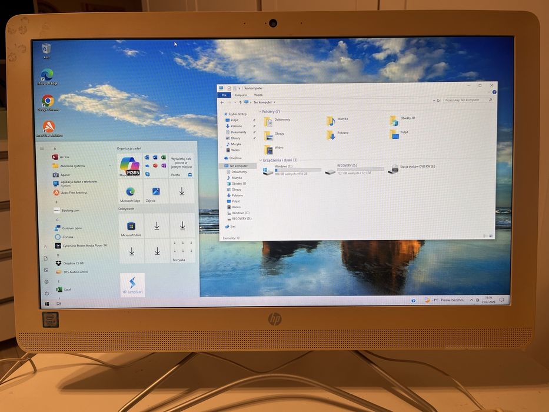
Task: Open the Explorer help question mark
Action: click(494, 92)
